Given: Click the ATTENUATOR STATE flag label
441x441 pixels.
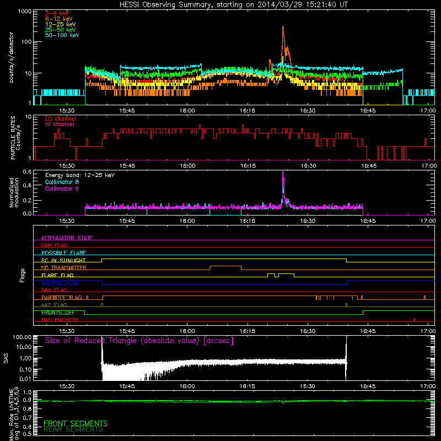Looking at the screenshot, I should [x=67, y=238].
